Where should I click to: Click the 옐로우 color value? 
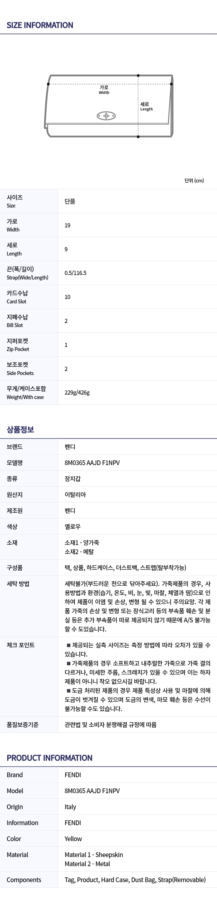72,526
